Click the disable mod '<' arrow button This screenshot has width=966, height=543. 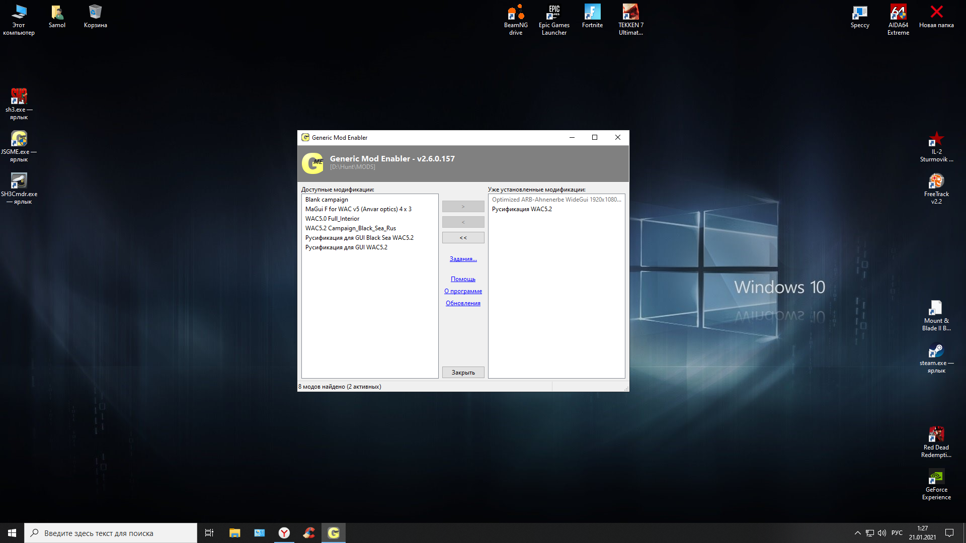pyautogui.click(x=463, y=222)
